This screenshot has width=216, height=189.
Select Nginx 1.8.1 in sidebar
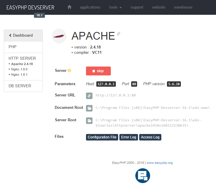(x=19, y=75)
